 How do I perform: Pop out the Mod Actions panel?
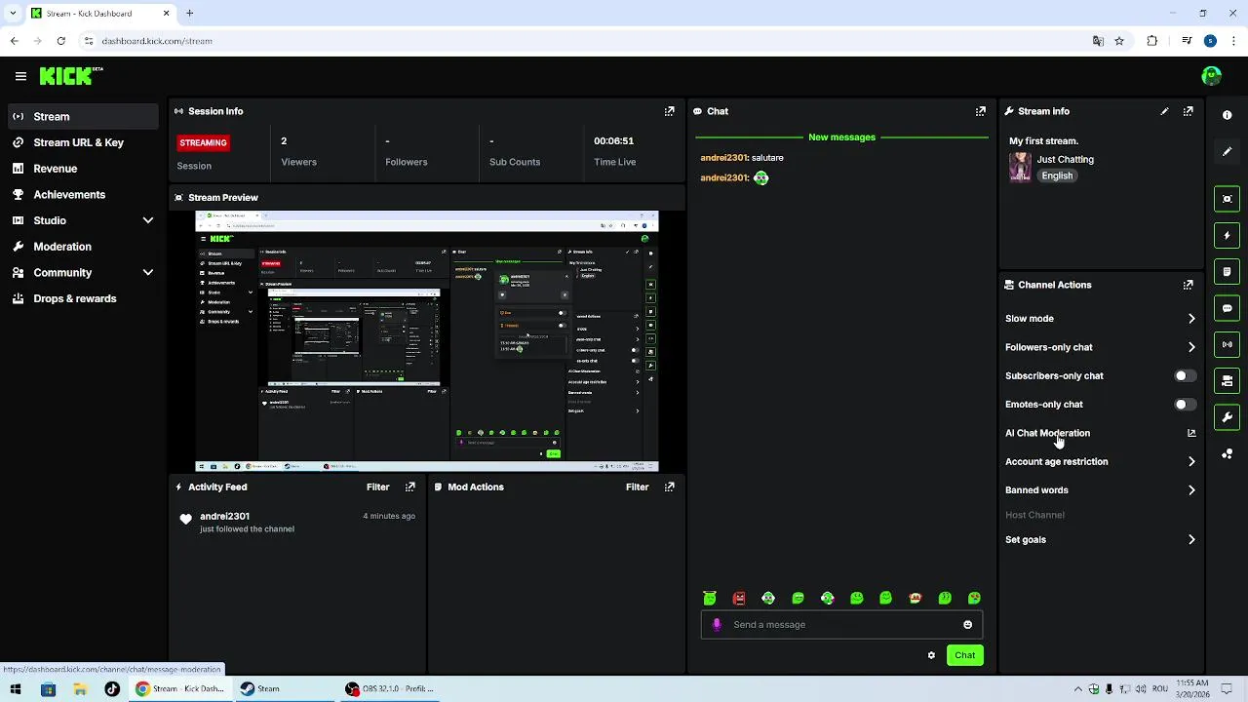pos(669,487)
